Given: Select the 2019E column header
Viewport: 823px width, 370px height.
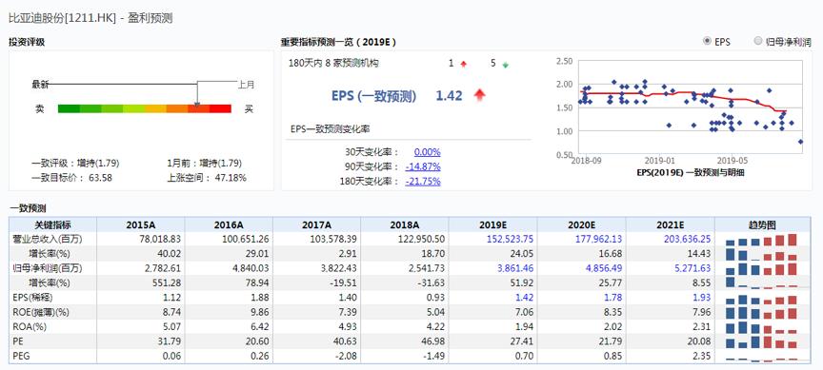Looking at the screenshot, I should coord(492,225).
